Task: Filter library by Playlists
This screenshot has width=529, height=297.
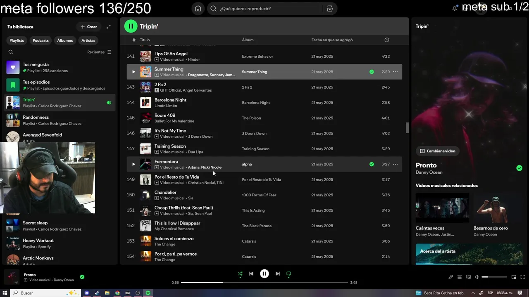Action: (x=17, y=40)
